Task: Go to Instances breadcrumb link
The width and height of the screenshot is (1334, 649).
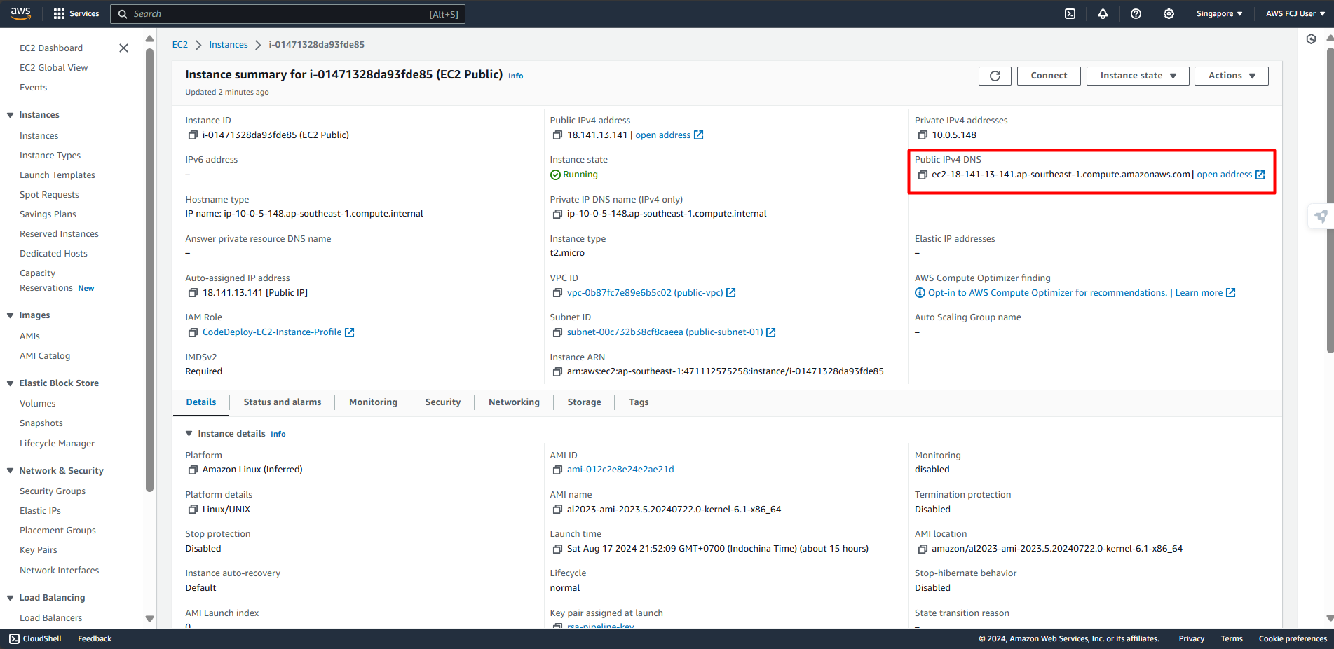Action: (x=229, y=45)
